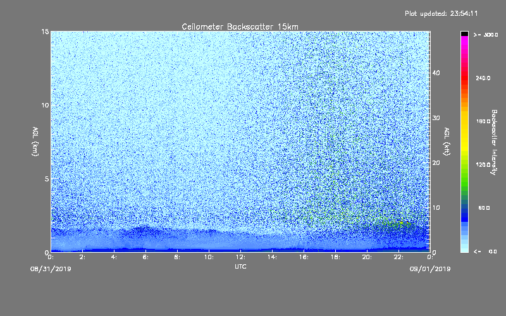Click the 10 km tick on left axis
This screenshot has width=506, height=316.
(x=45, y=105)
